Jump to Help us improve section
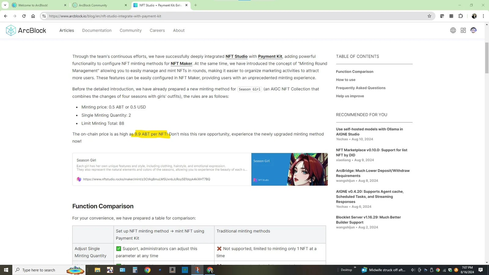 [350, 96]
